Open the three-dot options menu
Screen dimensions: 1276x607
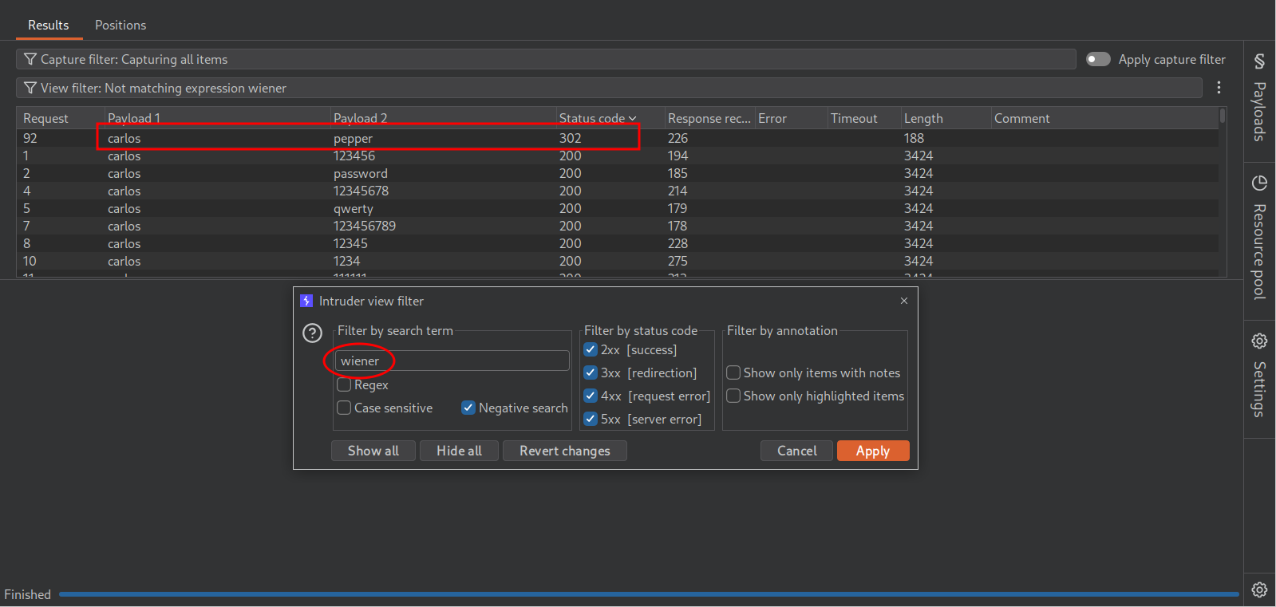pyautogui.click(x=1219, y=88)
